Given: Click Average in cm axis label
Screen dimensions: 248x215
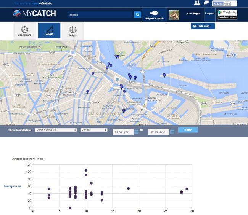Looking at the screenshot, I should [x=13, y=186].
